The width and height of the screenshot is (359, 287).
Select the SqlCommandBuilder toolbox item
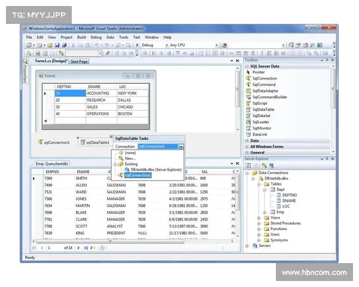[269, 97]
